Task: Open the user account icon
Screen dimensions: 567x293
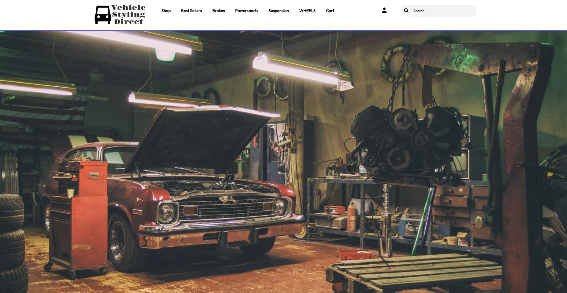Action: coord(384,10)
